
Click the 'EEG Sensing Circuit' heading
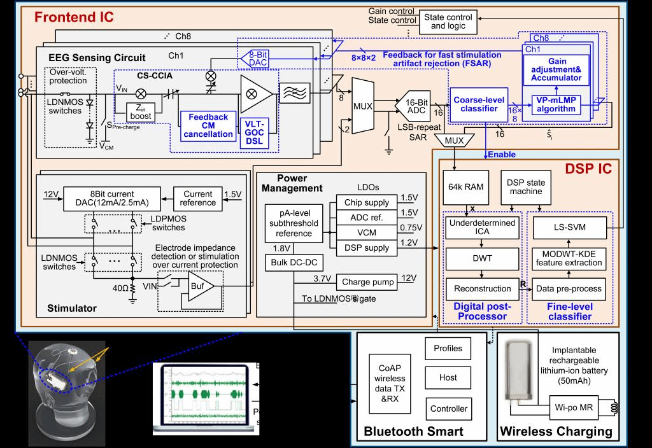coord(97,58)
